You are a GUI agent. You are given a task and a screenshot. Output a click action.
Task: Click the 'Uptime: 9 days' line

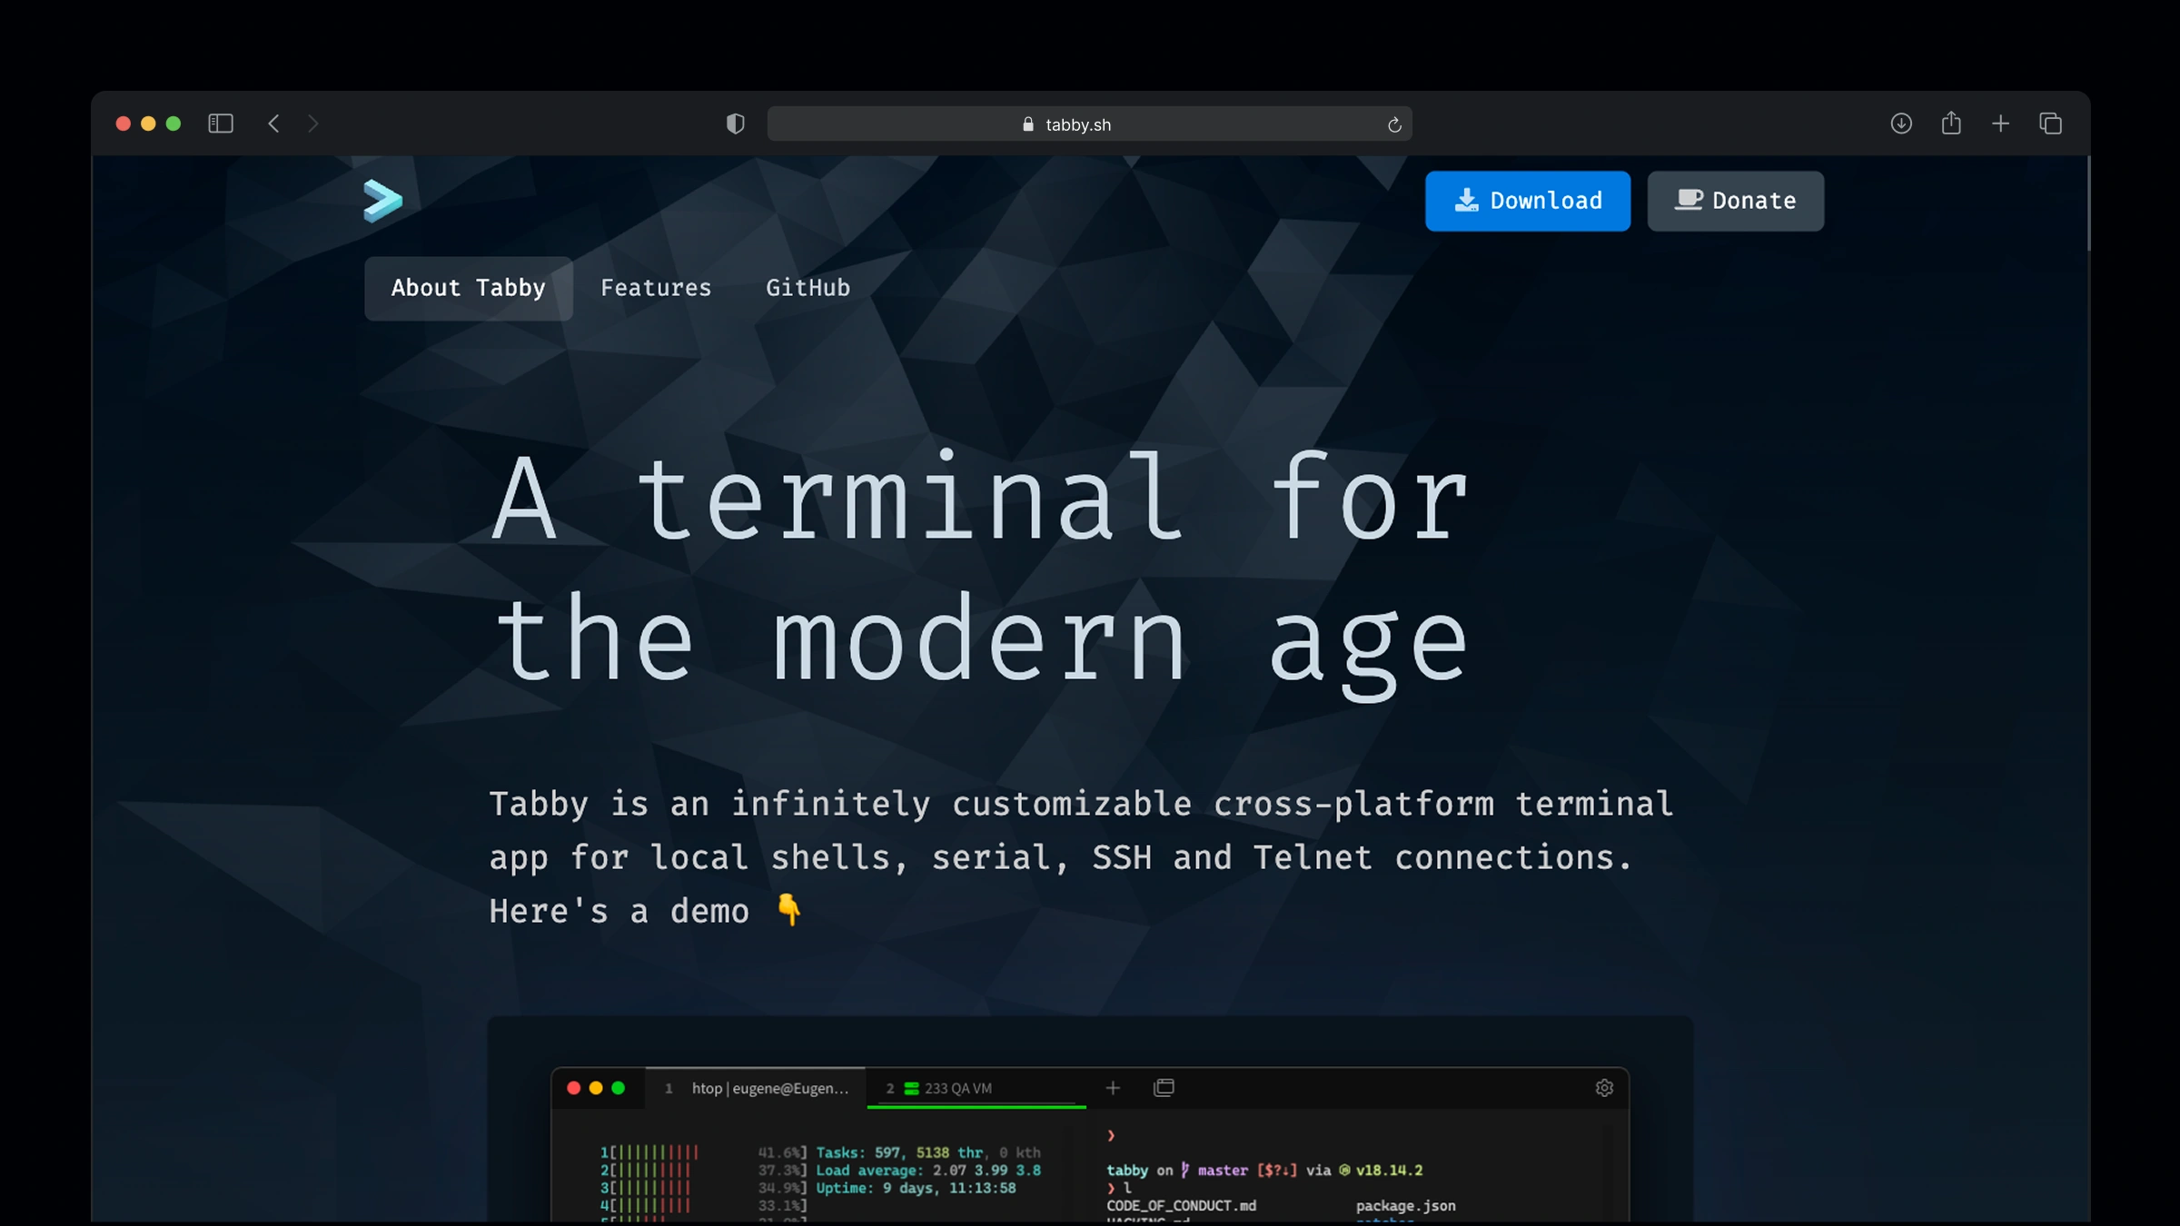click(x=916, y=1188)
